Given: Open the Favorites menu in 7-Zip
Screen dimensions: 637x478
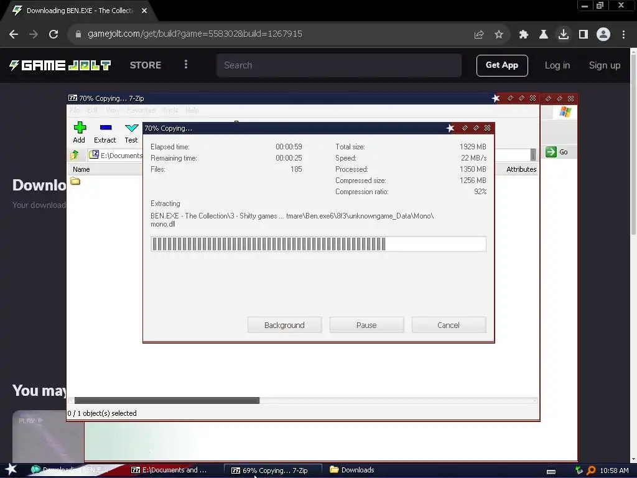Looking at the screenshot, I should [141, 111].
